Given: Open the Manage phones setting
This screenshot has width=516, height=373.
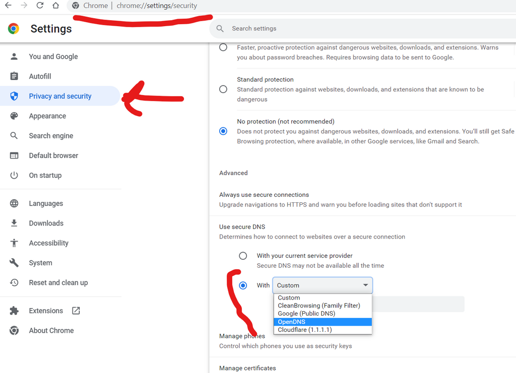Looking at the screenshot, I should click(362, 341).
